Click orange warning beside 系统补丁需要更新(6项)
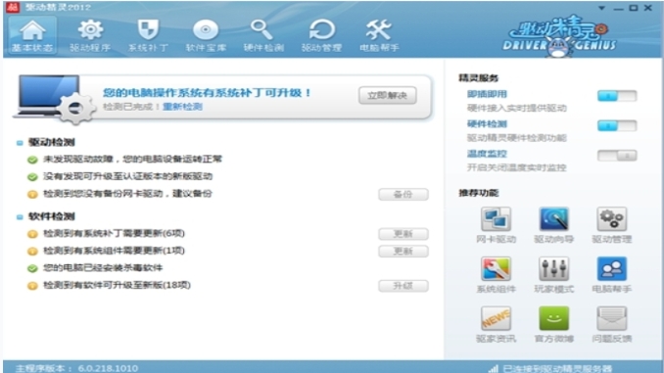 pos(32,234)
